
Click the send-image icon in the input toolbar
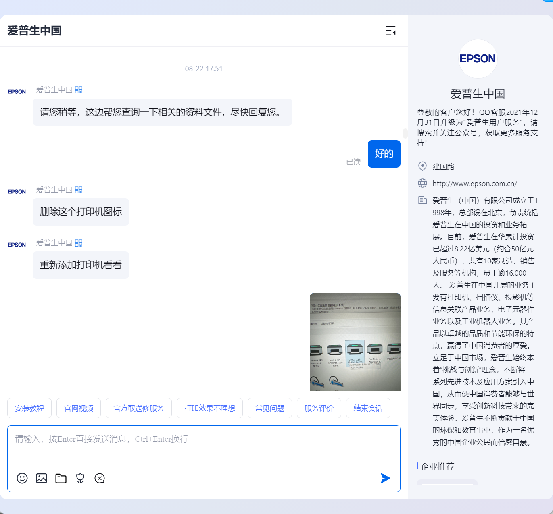click(x=42, y=478)
